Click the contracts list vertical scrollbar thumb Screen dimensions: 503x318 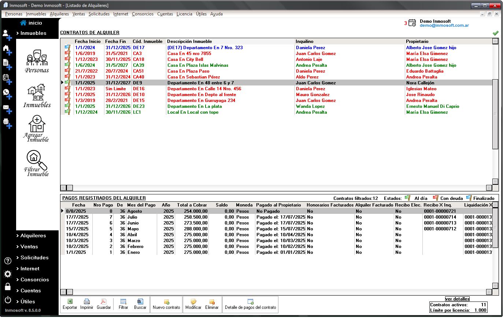495,114
